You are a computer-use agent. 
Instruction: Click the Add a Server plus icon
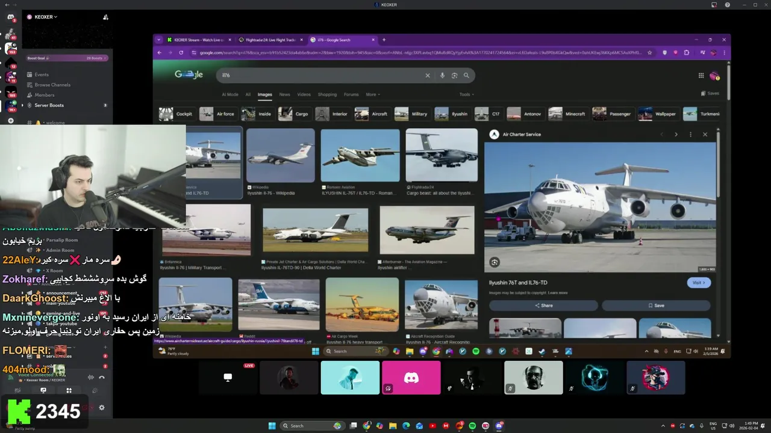(x=11, y=121)
